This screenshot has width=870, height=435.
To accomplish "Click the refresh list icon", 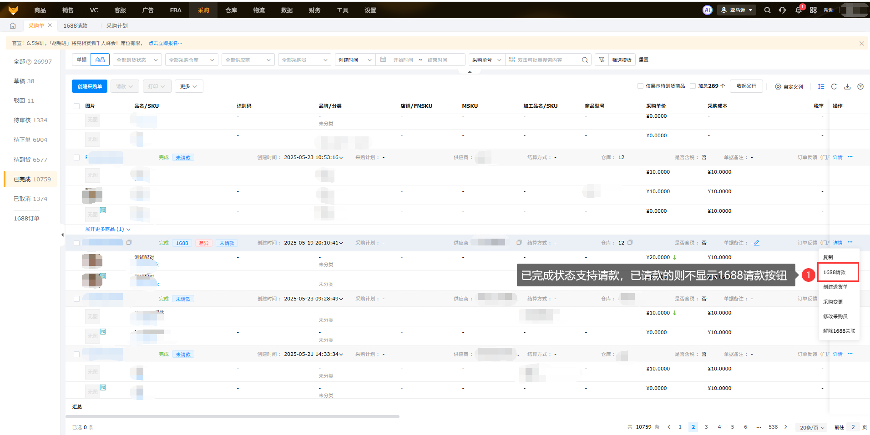I will pos(834,86).
